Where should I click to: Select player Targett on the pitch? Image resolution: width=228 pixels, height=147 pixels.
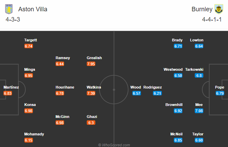tap(31, 40)
